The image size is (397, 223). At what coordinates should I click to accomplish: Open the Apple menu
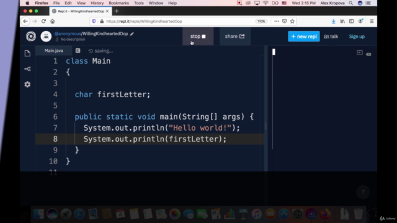click(x=27, y=3)
